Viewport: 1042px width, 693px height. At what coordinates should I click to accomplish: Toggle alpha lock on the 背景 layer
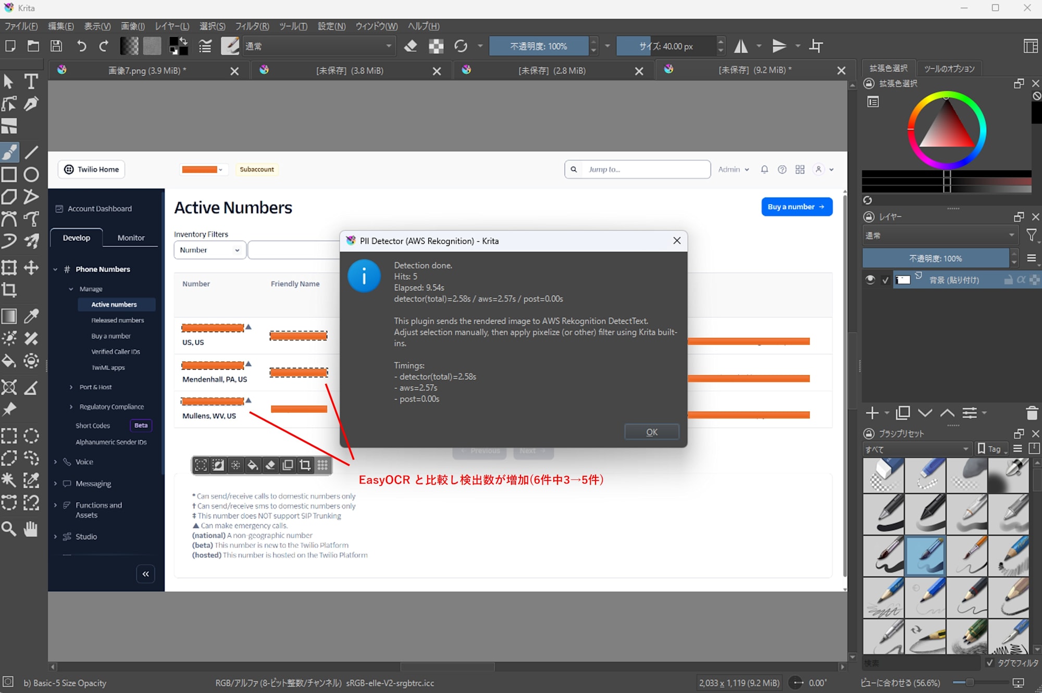pyautogui.click(x=1020, y=280)
